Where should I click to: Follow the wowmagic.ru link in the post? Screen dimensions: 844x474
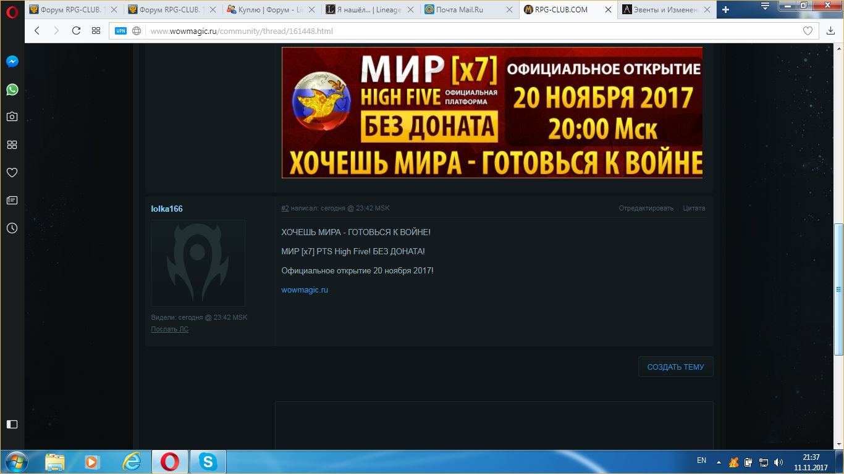pyautogui.click(x=305, y=289)
